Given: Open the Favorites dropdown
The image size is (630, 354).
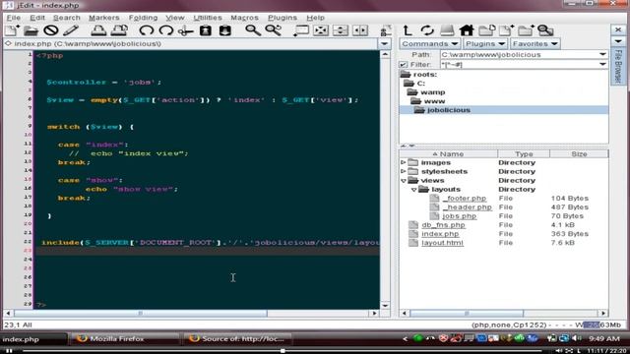Looking at the screenshot, I should pos(535,43).
